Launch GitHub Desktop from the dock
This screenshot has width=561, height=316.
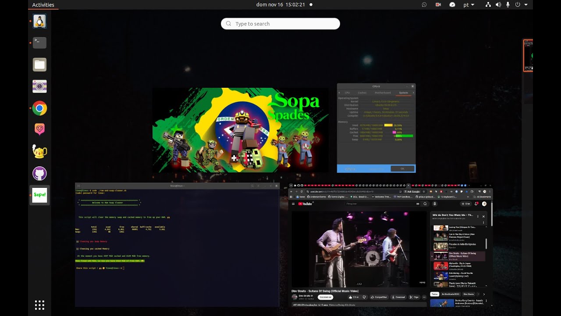coord(39,173)
